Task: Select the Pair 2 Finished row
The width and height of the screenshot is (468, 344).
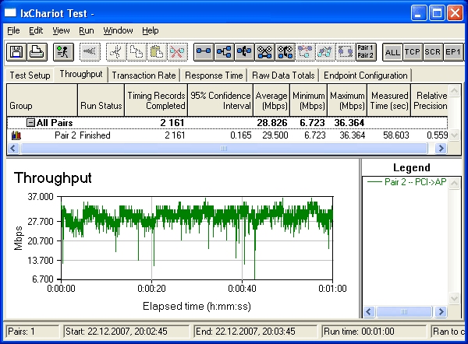Action: [x=227, y=135]
